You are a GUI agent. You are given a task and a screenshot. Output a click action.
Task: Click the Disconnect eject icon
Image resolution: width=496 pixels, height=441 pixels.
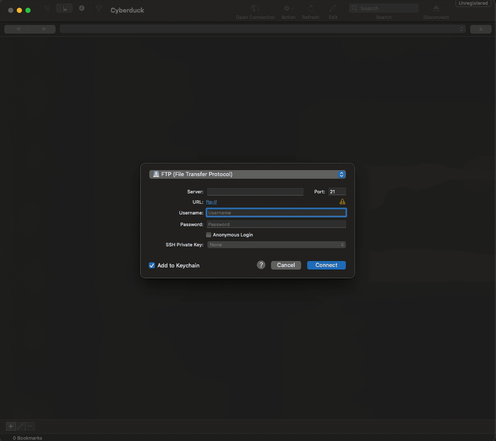coord(436,9)
